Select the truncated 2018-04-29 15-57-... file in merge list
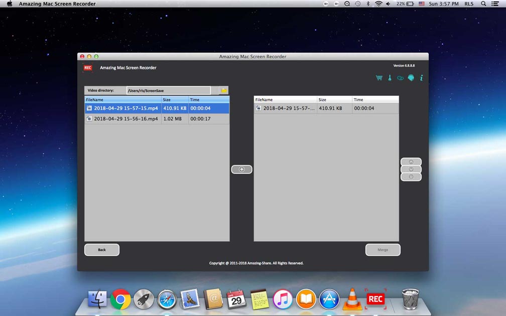506x316 pixels. click(326, 108)
